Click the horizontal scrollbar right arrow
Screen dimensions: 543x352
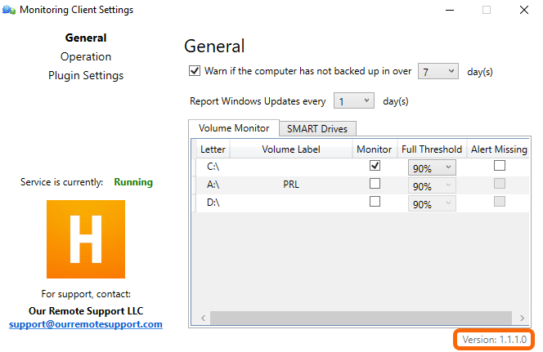click(x=522, y=318)
